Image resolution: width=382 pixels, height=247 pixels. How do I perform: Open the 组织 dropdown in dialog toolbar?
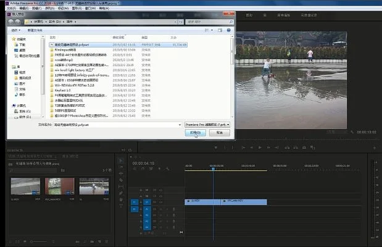tap(15, 30)
